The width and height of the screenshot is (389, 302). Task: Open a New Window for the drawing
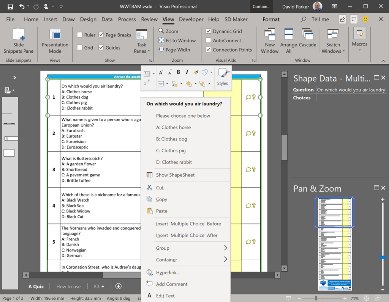click(270, 40)
